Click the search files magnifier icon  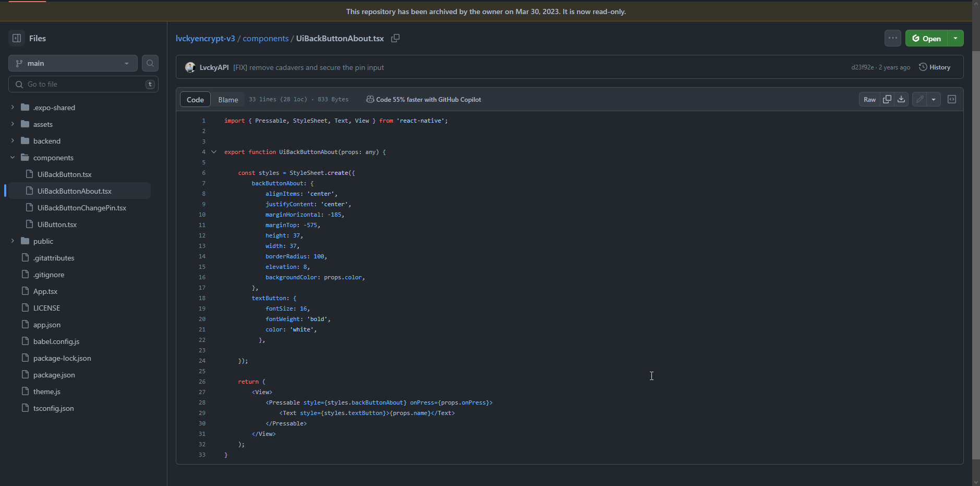pos(150,63)
